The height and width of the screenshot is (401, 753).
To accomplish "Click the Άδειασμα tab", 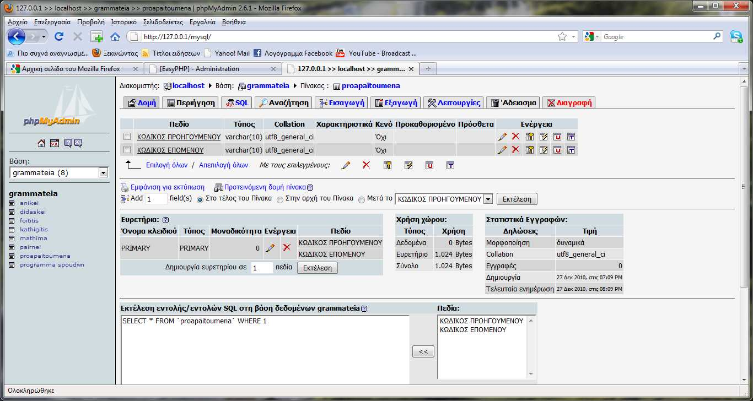I will [x=513, y=103].
